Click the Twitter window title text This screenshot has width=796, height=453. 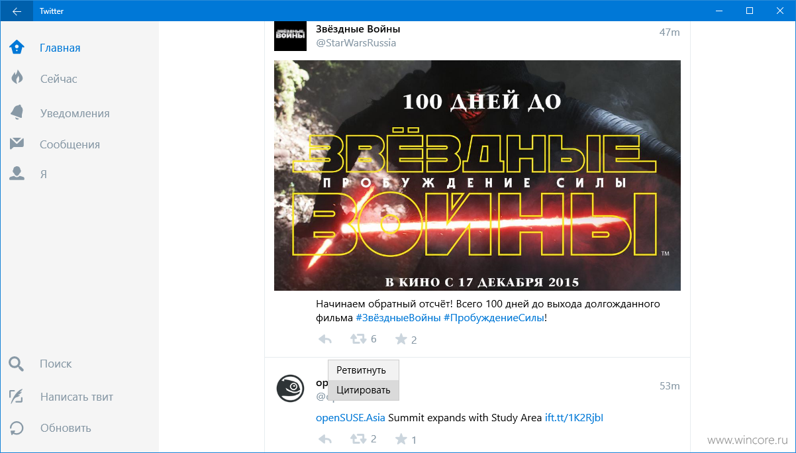[52, 11]
